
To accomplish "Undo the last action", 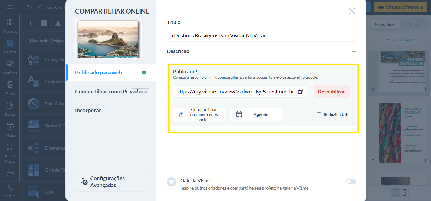I will pos(30,7).
